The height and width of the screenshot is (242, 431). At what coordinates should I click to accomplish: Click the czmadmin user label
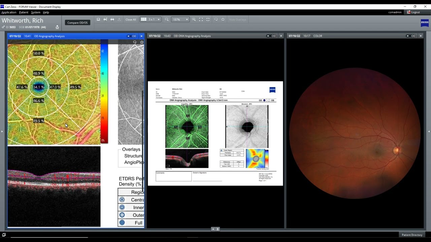[395, 12]
